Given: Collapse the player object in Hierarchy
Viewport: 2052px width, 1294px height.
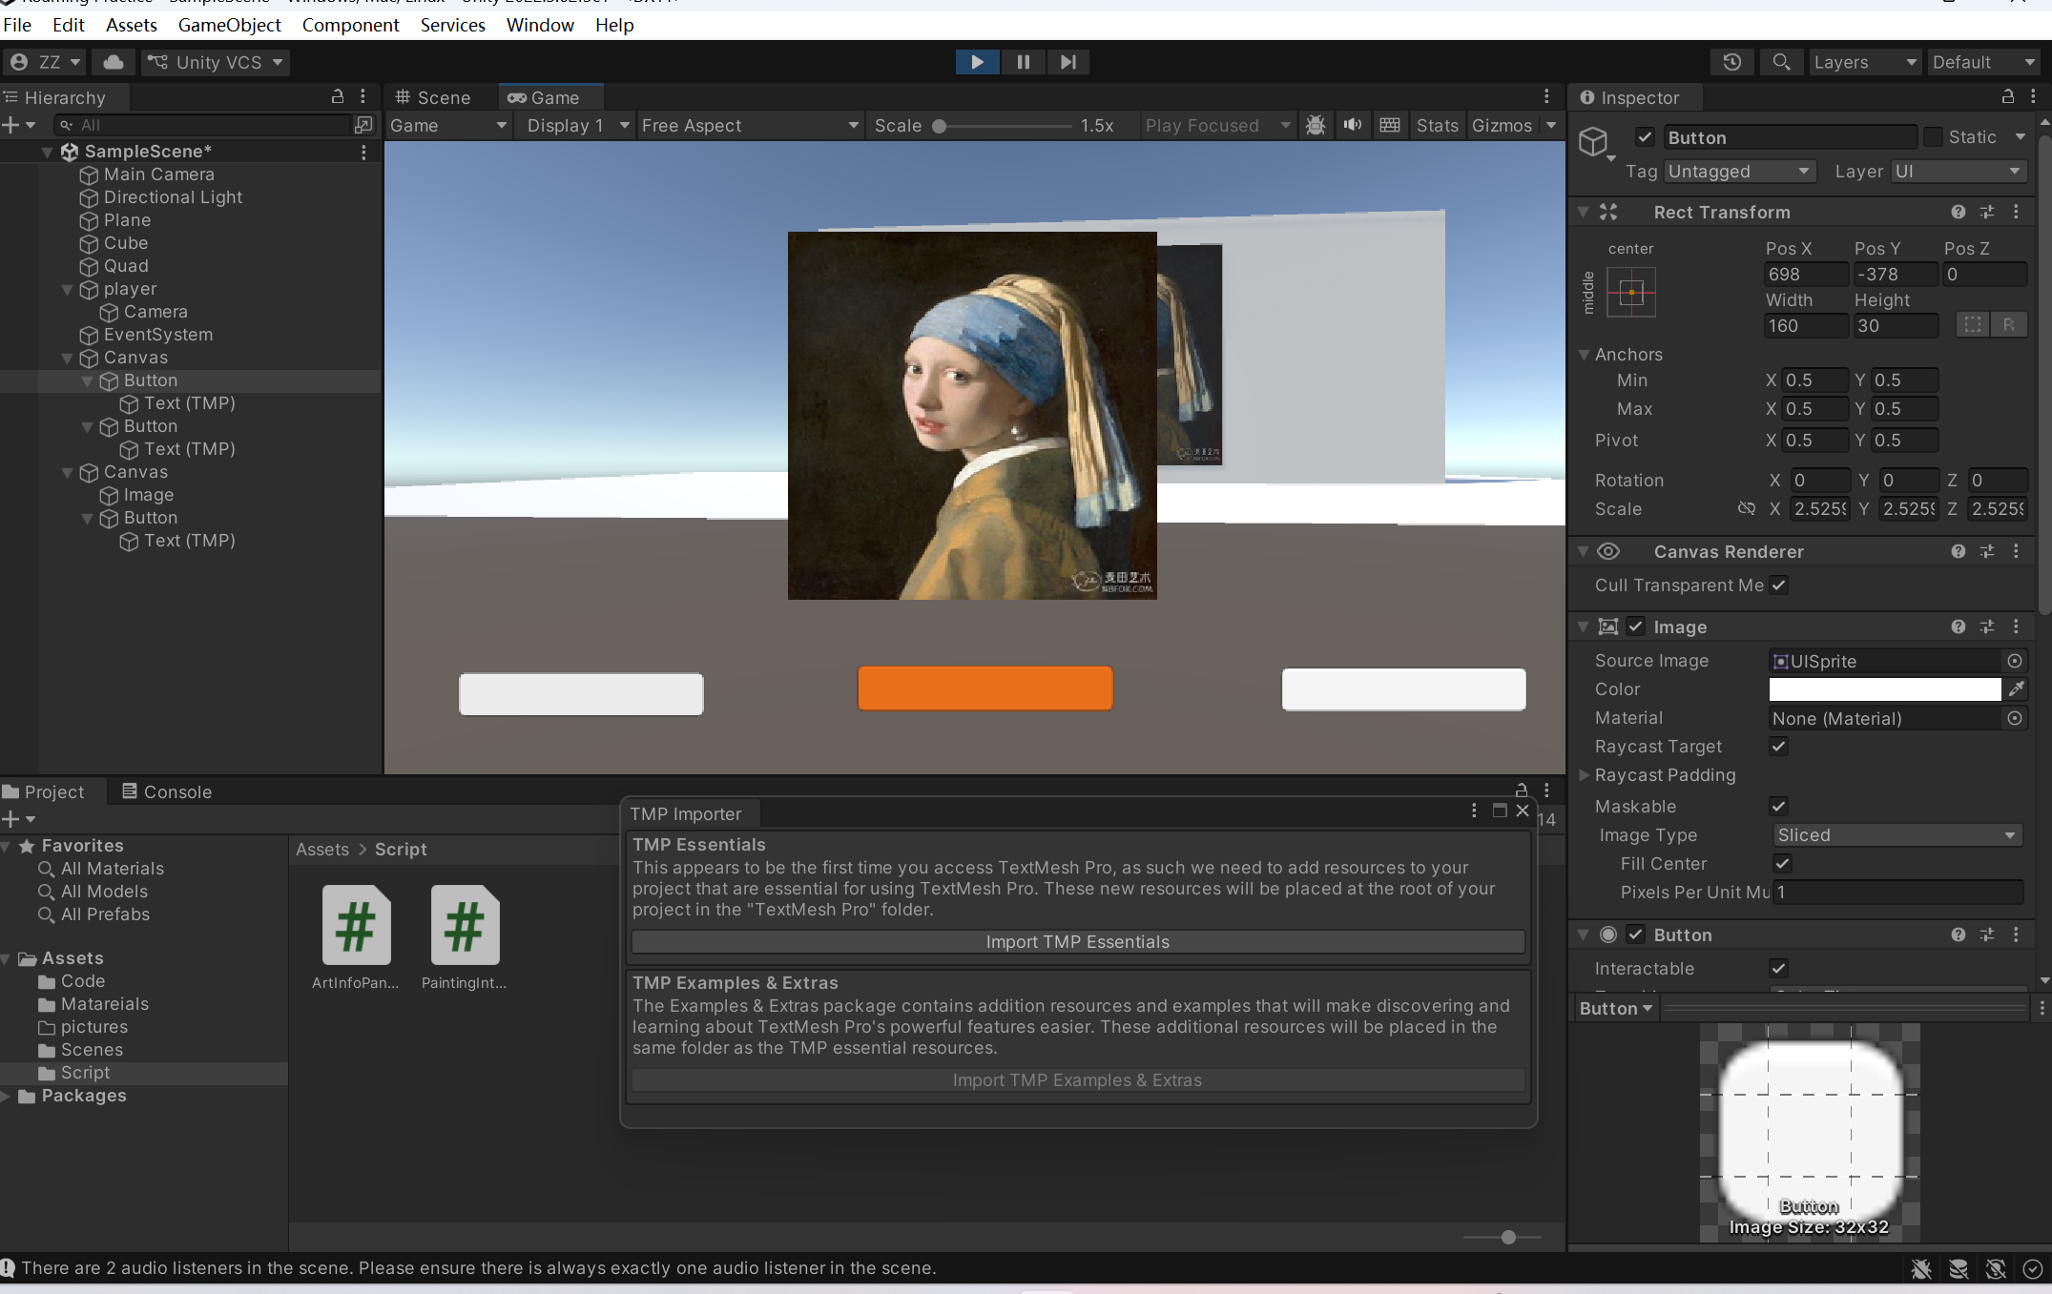Looking at the screenshot, I should tap(67, 289).
